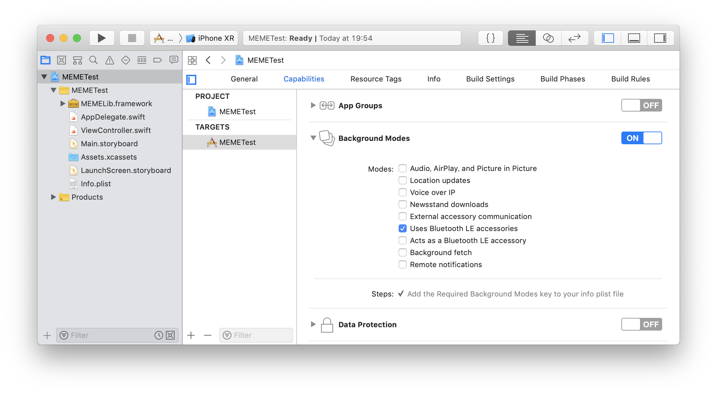Click the Stop button in the toolbar
Image resolution: width=717 pixels, height=394 pixels.
[x=132, y=38]
